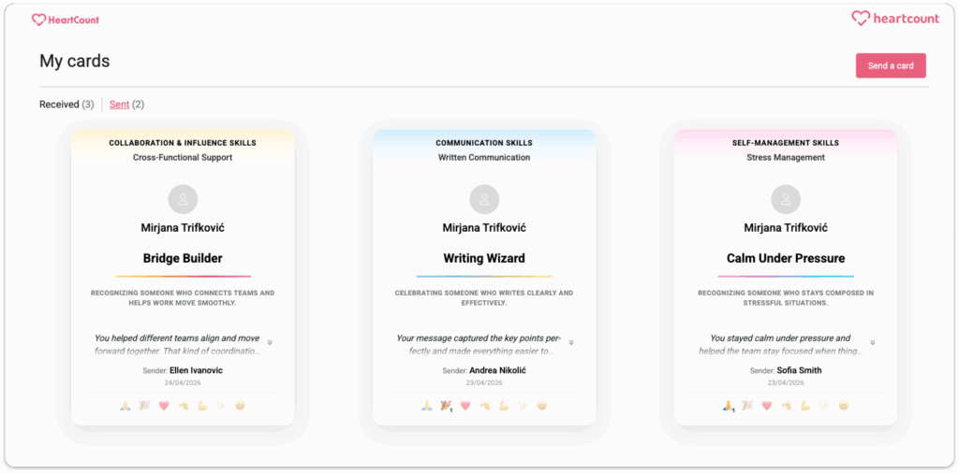959x473 pixels.
Task: Click avatar placeholder on Calm Under Pressure card
Action: [x=786, y=199]
